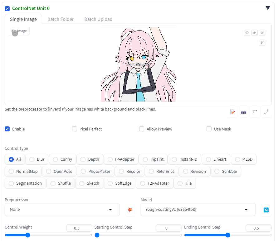Switch to the Batch Folder tab

61,19
